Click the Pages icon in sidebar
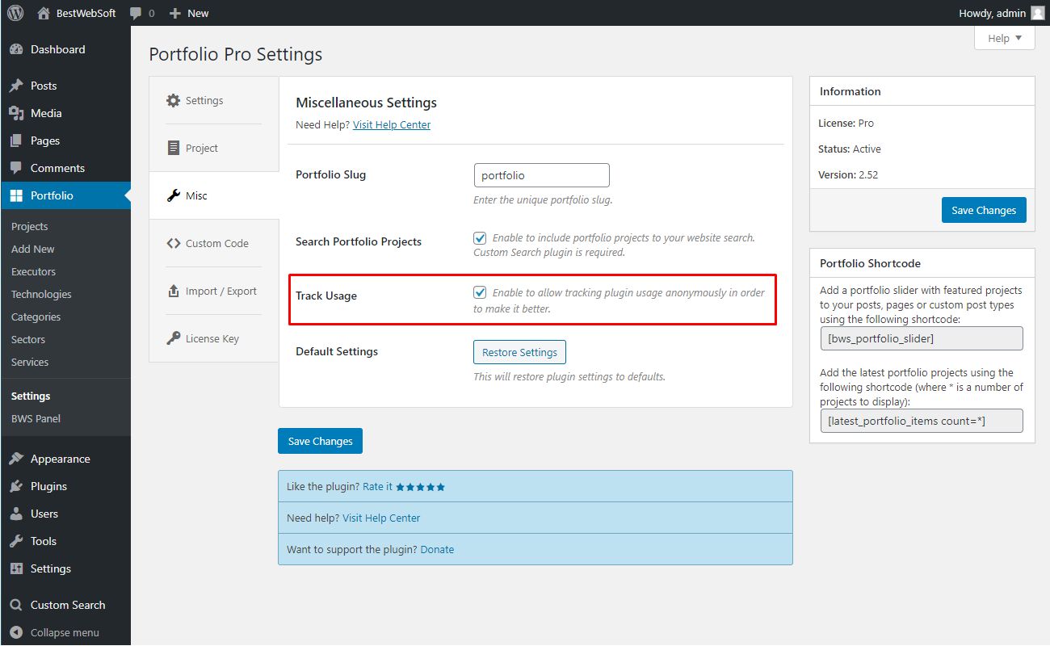This screenshot has height=646, width=1050. point(16,141)
